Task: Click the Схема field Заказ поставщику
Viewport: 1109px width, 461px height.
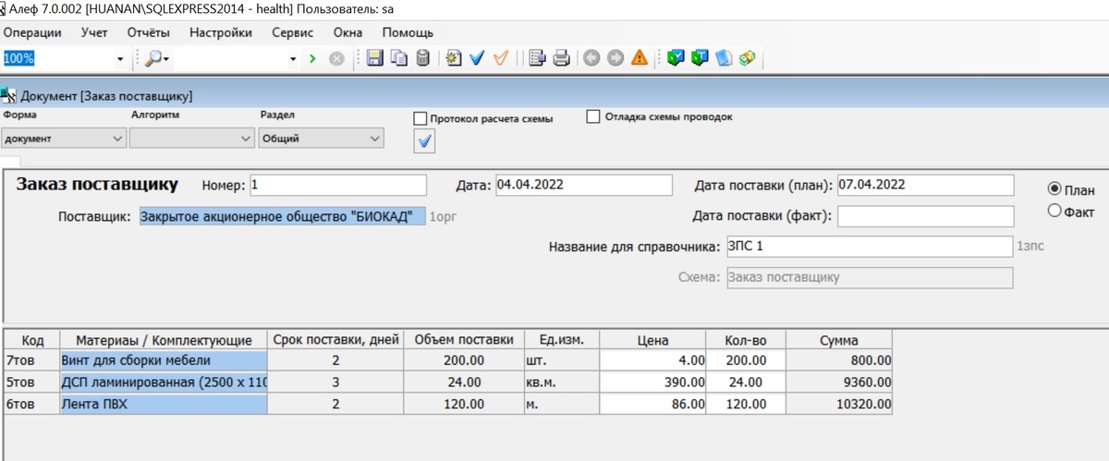Action: point(869,277)
